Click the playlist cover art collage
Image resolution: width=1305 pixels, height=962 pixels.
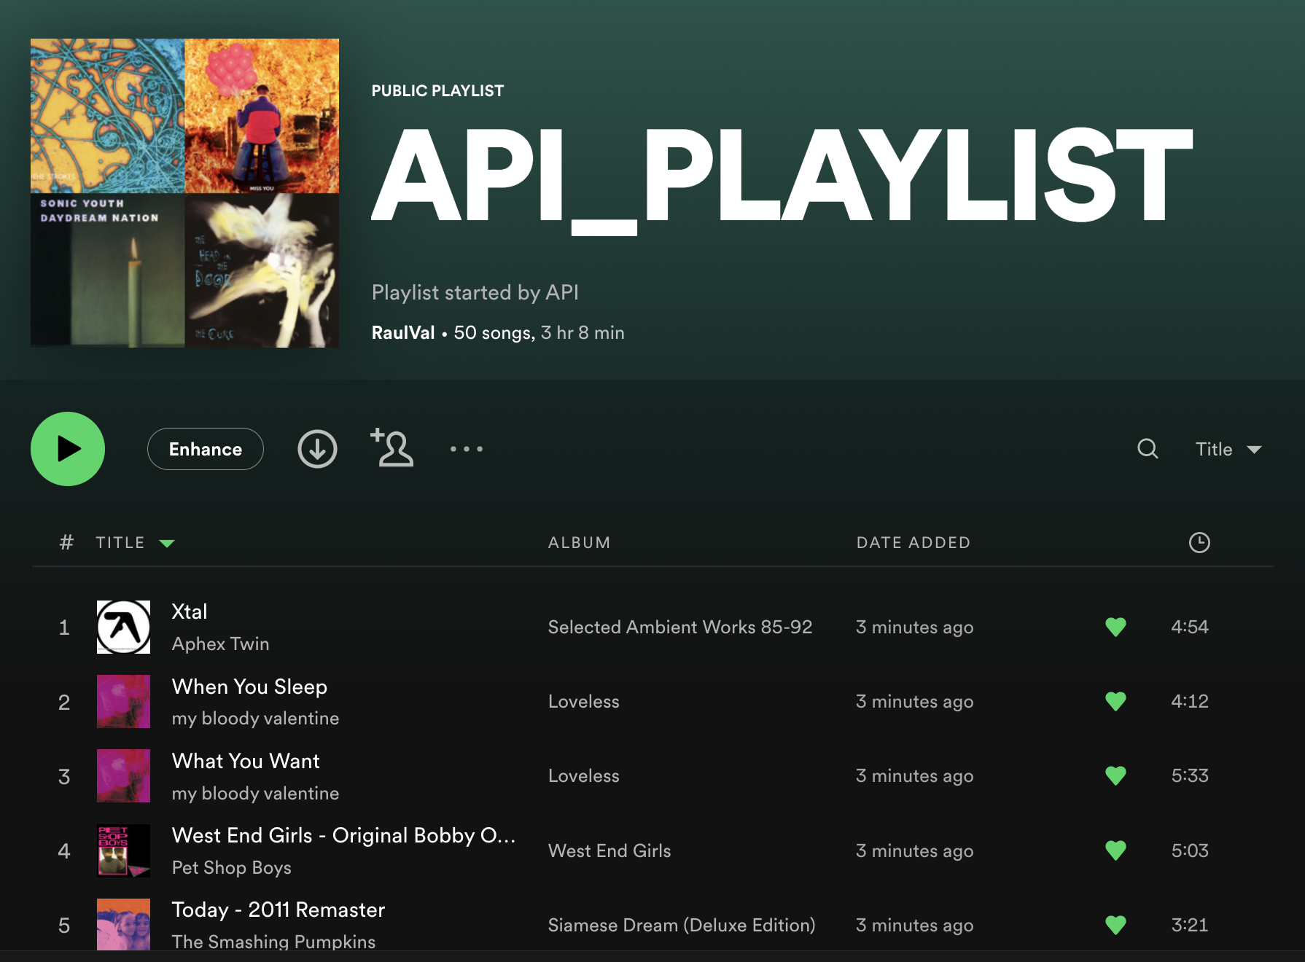pos(184,193)
